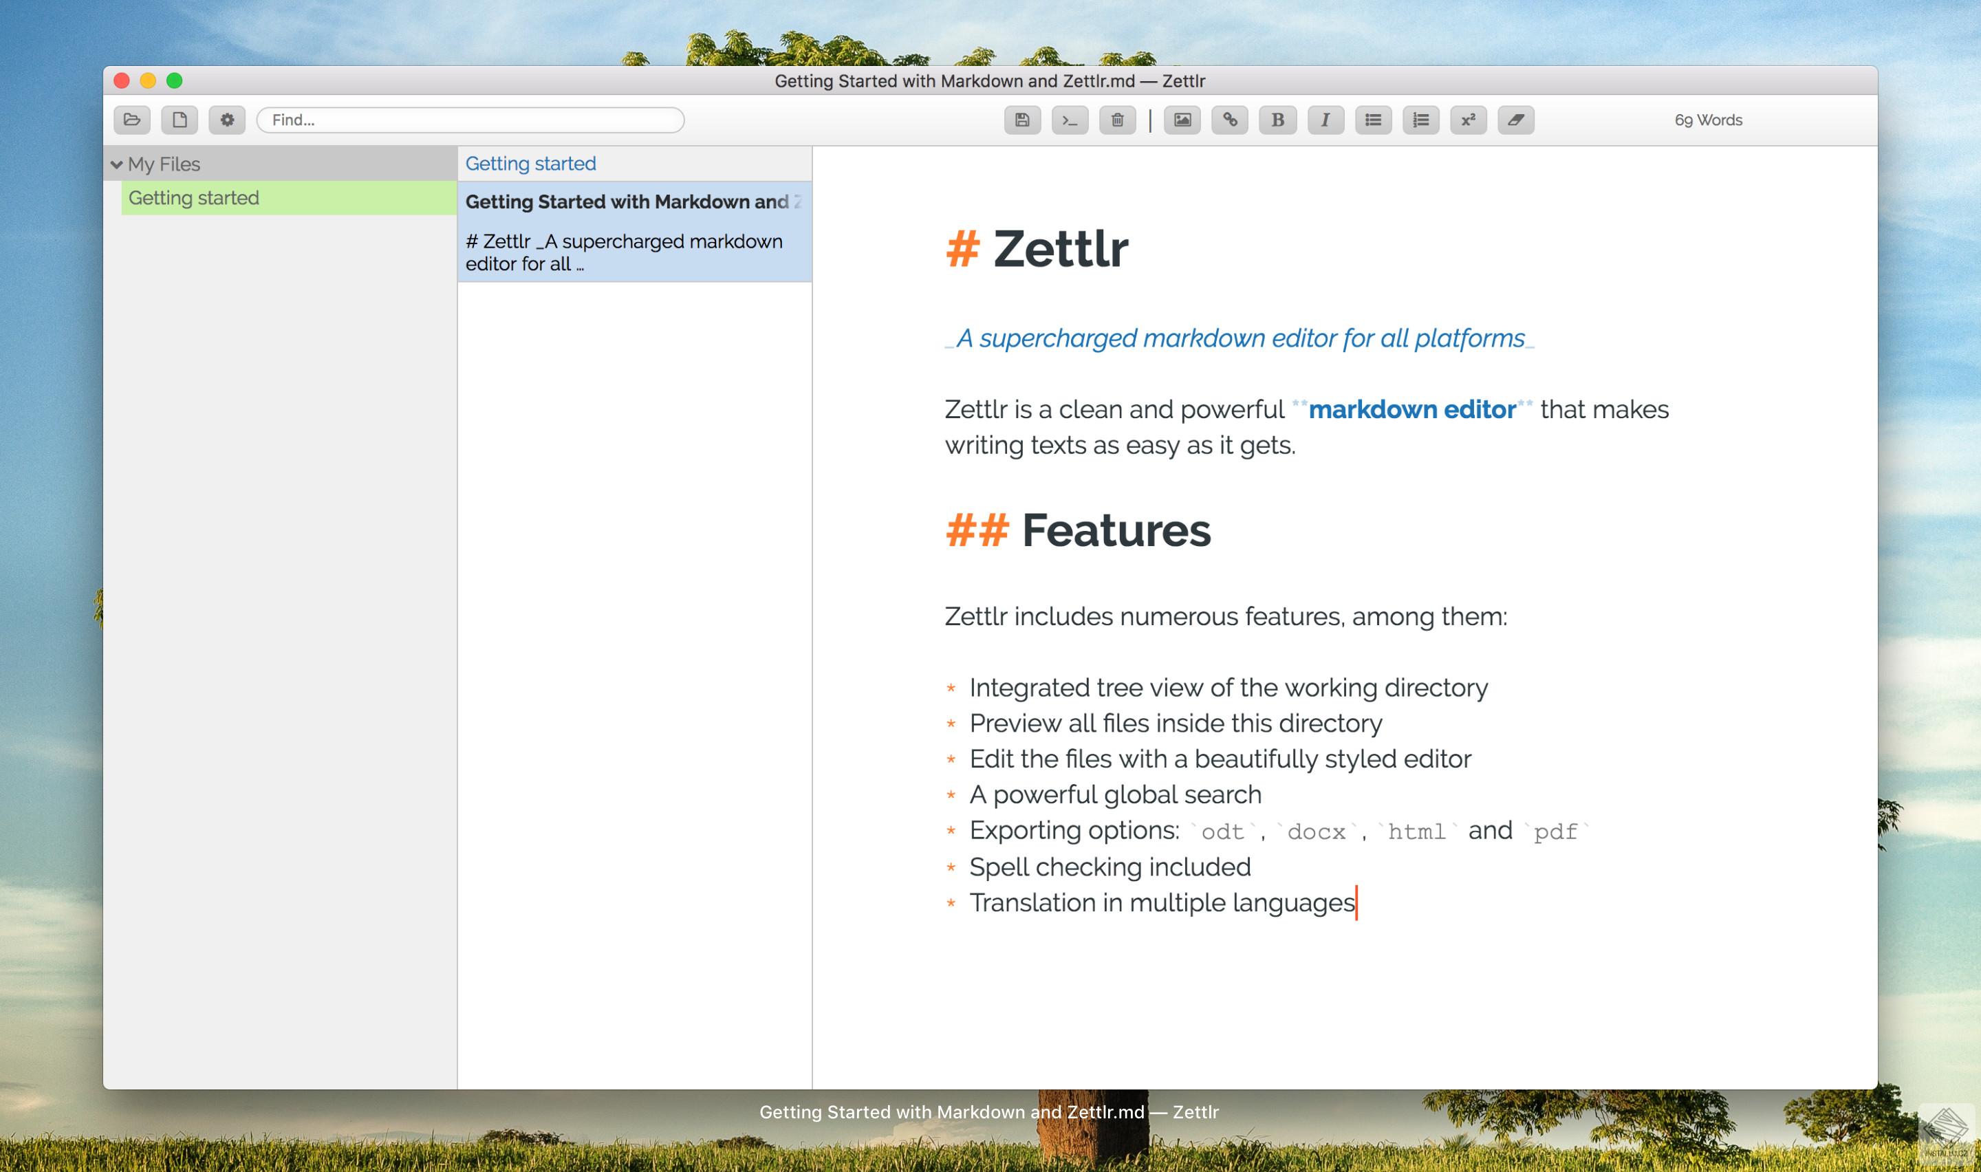Click 'Integrated tree view of the working directory'
Viewport: 1981px width, 1172px height.
[x=1228, y=688]
